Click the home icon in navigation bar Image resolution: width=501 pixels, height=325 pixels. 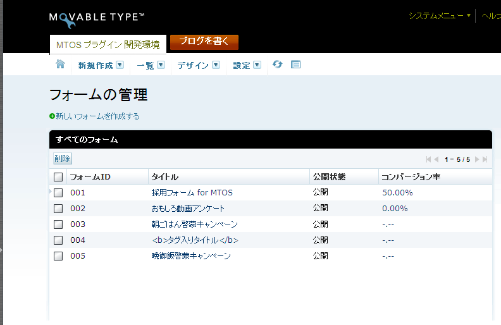[x=61, y=64]
